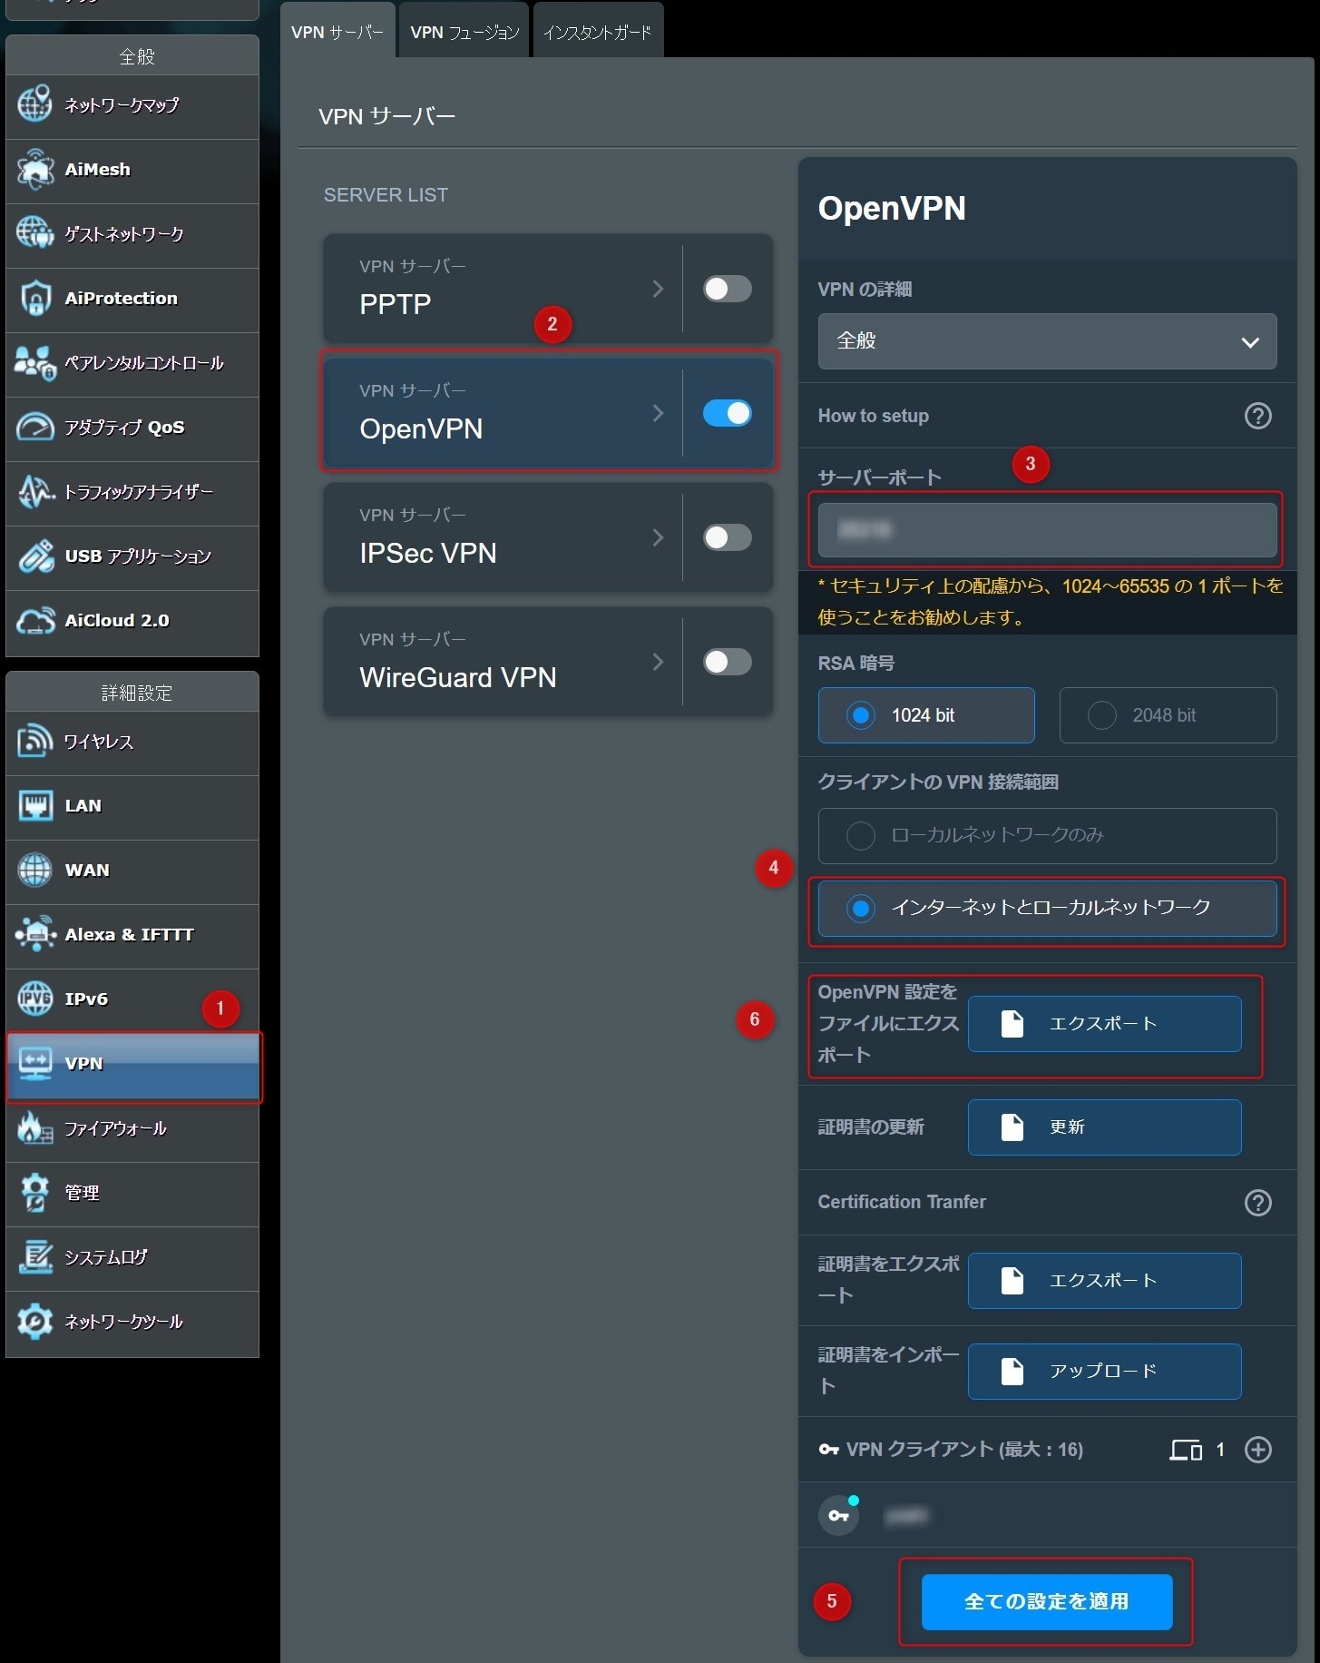The height and width of the screenshot is (1663, 1320).
Task: Click 更新 to renew the certificate
Action: point(1103,1127)
